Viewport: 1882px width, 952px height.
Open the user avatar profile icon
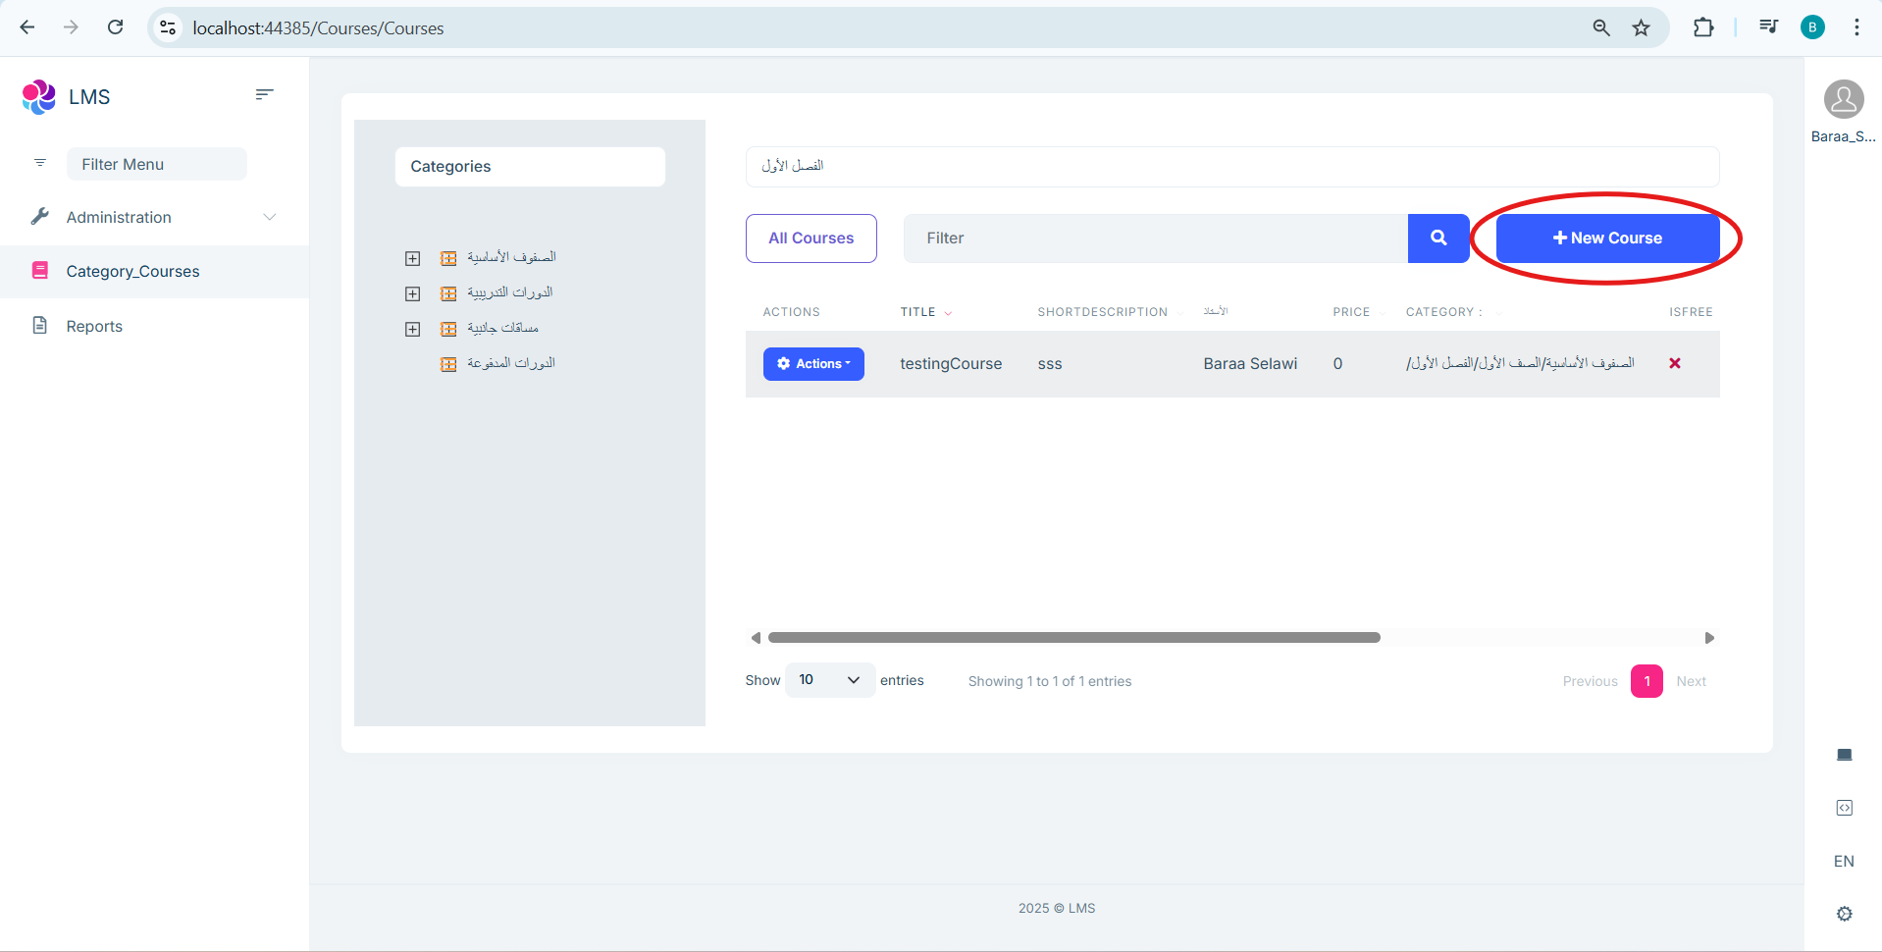pos(1844,99)
